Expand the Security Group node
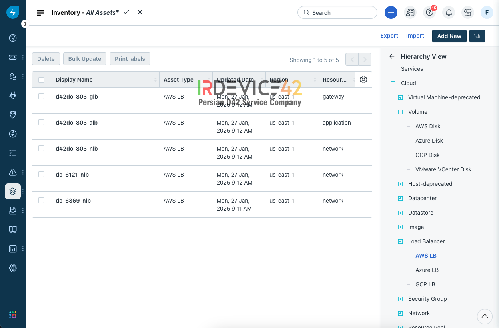This screenshot has width=499, height=328. click(x=400, y=299)
